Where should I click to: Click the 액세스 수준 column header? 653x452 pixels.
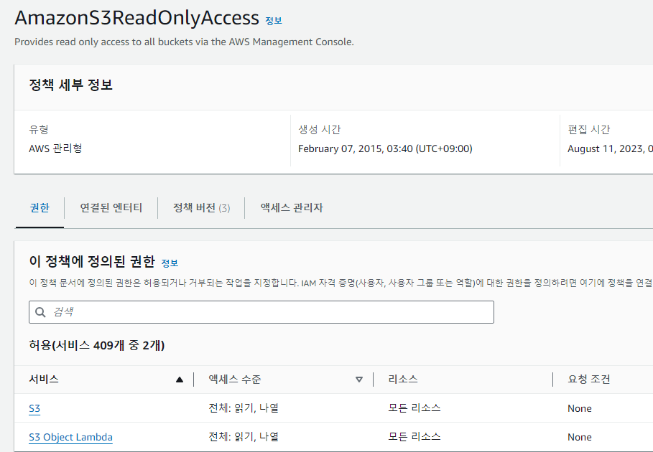[234, 380]
